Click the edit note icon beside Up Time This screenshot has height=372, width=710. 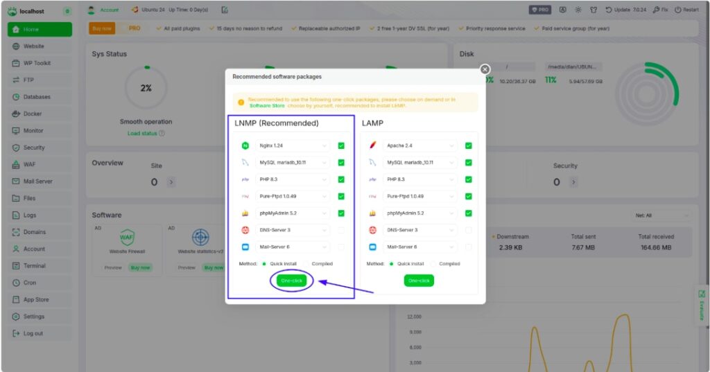click(x=225, y=10)
